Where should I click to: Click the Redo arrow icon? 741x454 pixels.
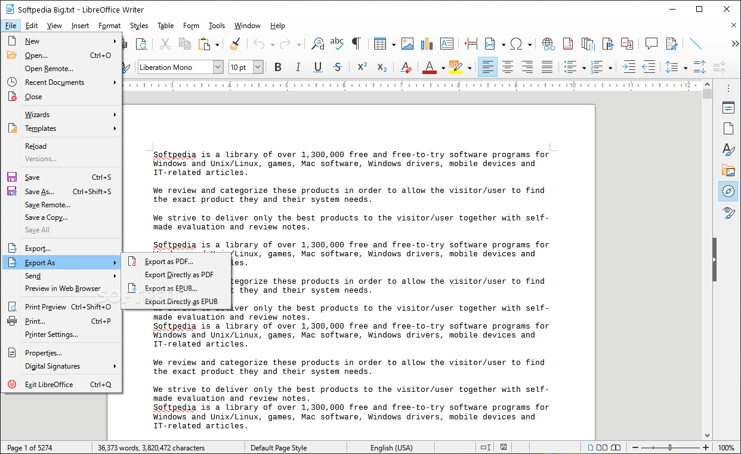286,44
